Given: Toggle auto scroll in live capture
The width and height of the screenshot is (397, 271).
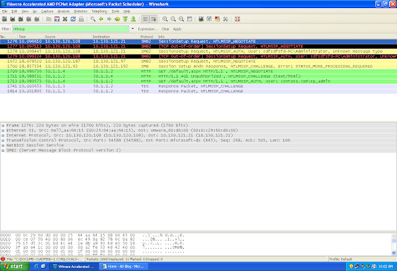Looking at the screenshot, I should coord(153,19).
